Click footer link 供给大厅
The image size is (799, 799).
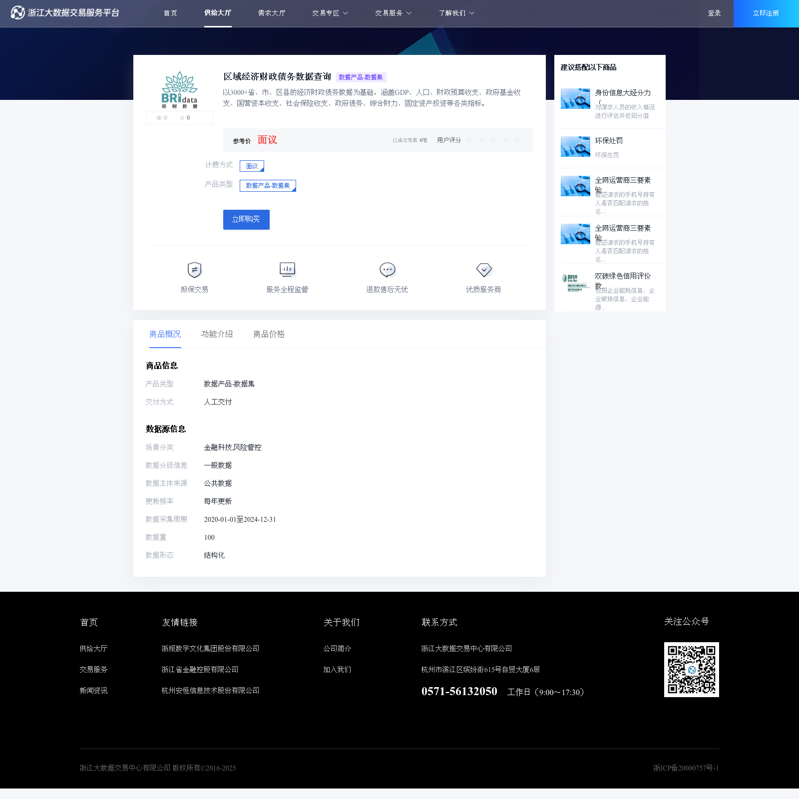point(93,649)
